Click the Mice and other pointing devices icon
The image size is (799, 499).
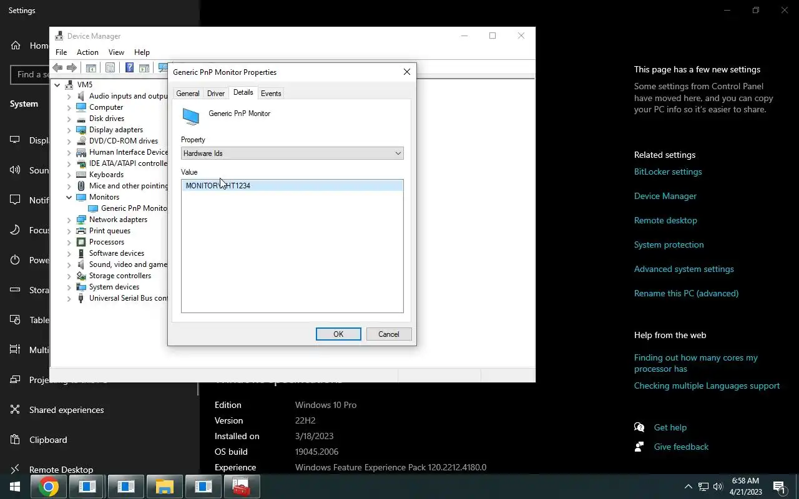tap(81, 186)
